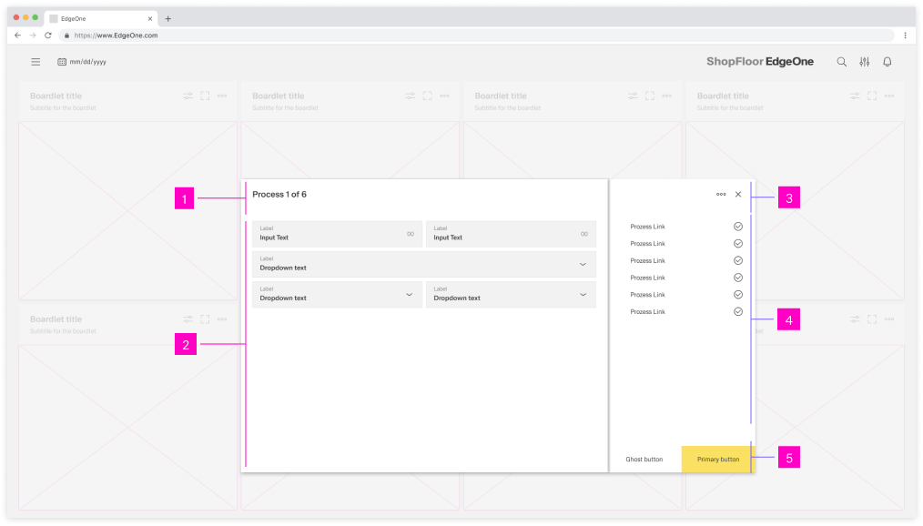Open the browser's vertical dots menu
This screenshot has width=923, height=526.
click(908, 35)
